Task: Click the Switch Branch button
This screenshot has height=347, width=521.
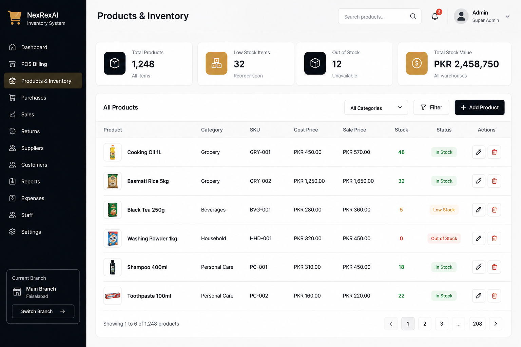Action: pos(43,311)
